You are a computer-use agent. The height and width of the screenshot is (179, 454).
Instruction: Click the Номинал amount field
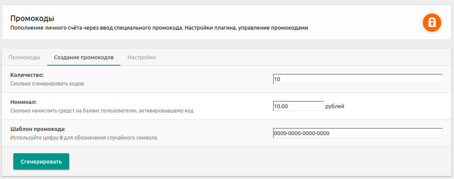pyautogui.click(x=298, y=106)
